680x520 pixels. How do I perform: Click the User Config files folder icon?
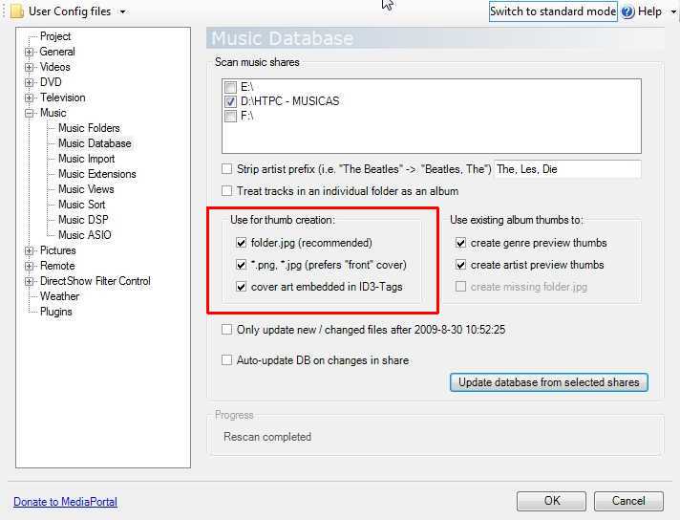pos(16,11)
